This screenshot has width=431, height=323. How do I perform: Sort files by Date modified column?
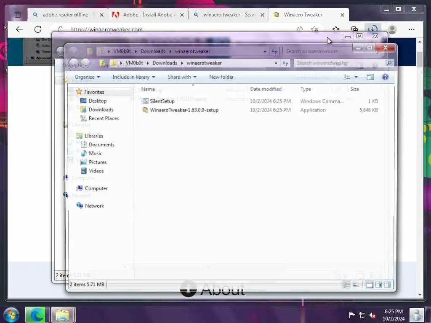point(266,89)
